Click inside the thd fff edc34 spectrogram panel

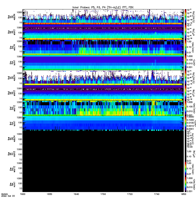pos(103,78)
